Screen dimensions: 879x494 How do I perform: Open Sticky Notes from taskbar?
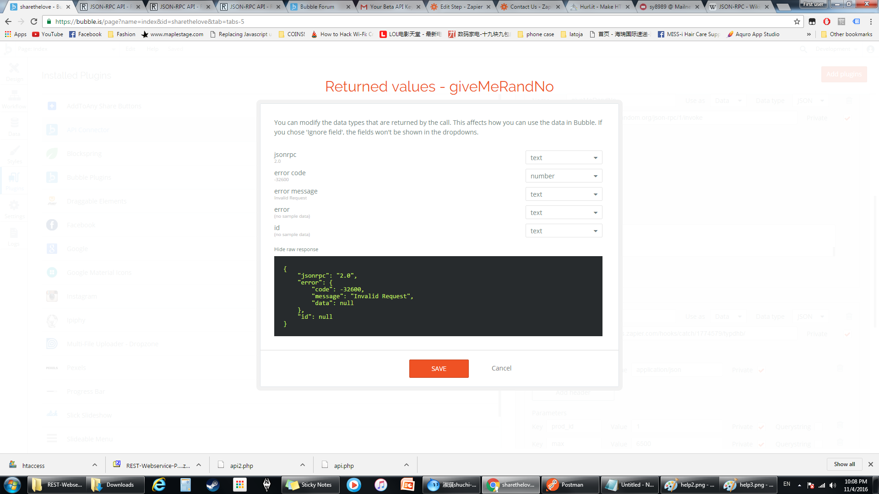pos(310,485)
